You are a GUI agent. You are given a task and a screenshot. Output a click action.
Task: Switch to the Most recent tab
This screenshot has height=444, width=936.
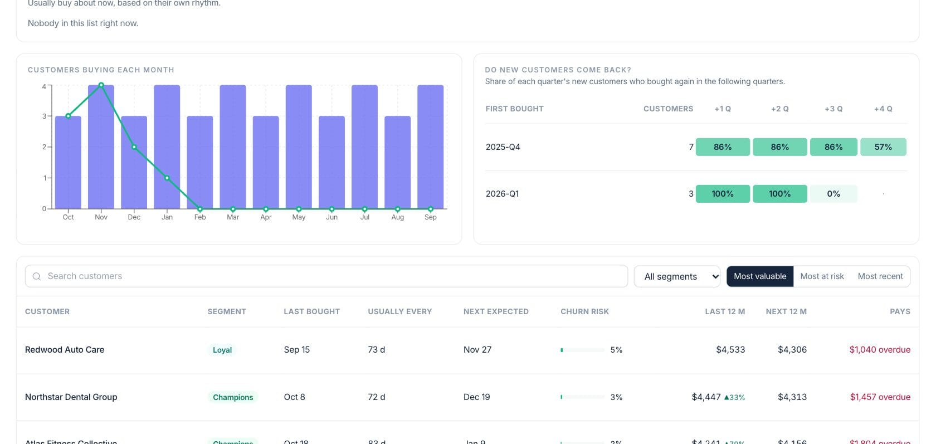click(880, 276)
